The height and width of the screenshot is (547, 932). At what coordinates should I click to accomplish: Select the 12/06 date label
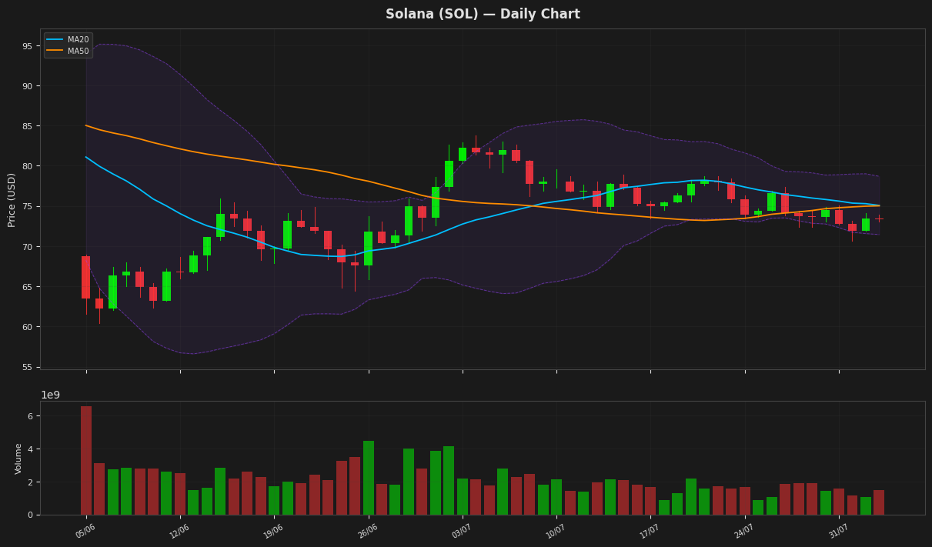[179, 531]
